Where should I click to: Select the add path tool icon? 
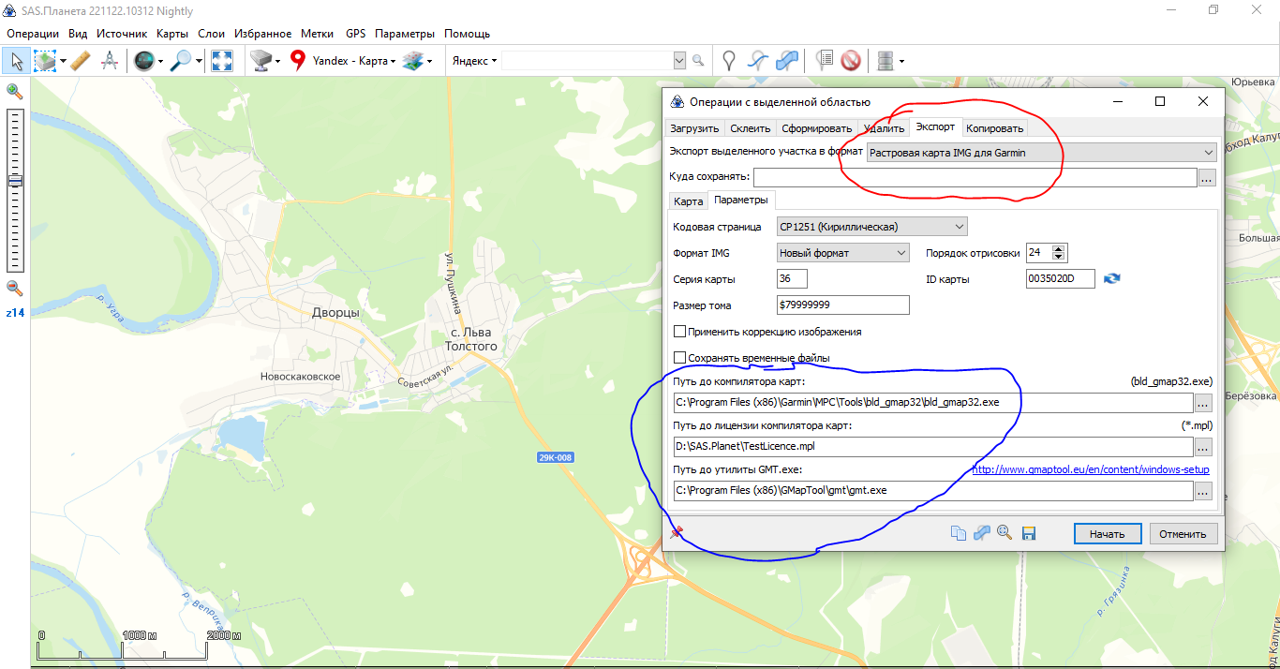click(758, 61)
